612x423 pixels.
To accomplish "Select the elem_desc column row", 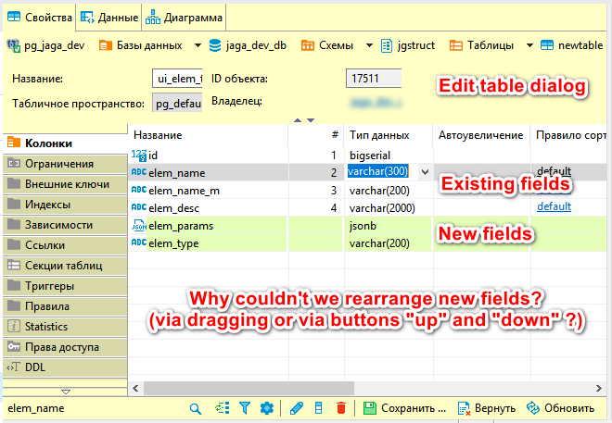I will 367,208.
